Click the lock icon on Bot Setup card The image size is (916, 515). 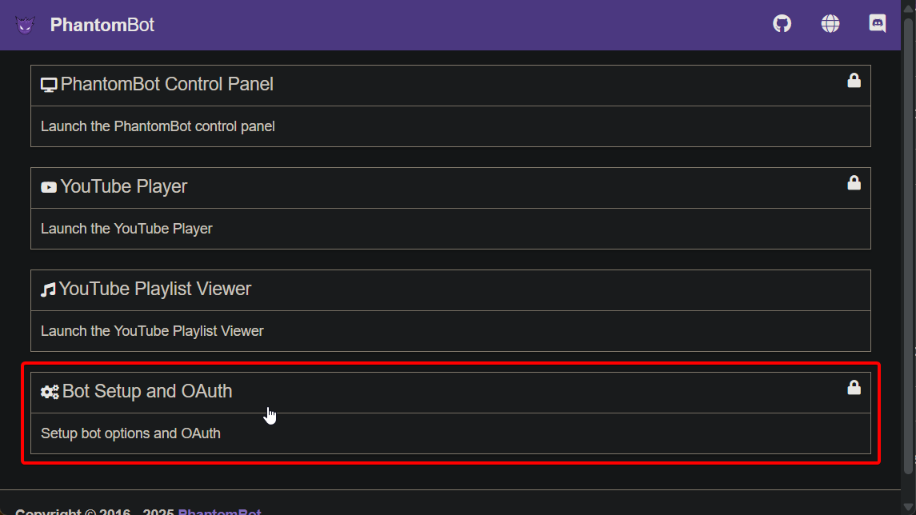[x=854, y=387]
